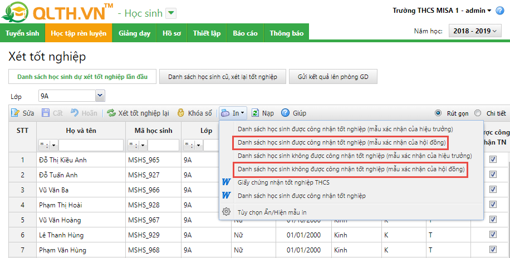Select the Rút gọn radio button
The width and height of the screenshot is (510, 258).
coord(438,113)
